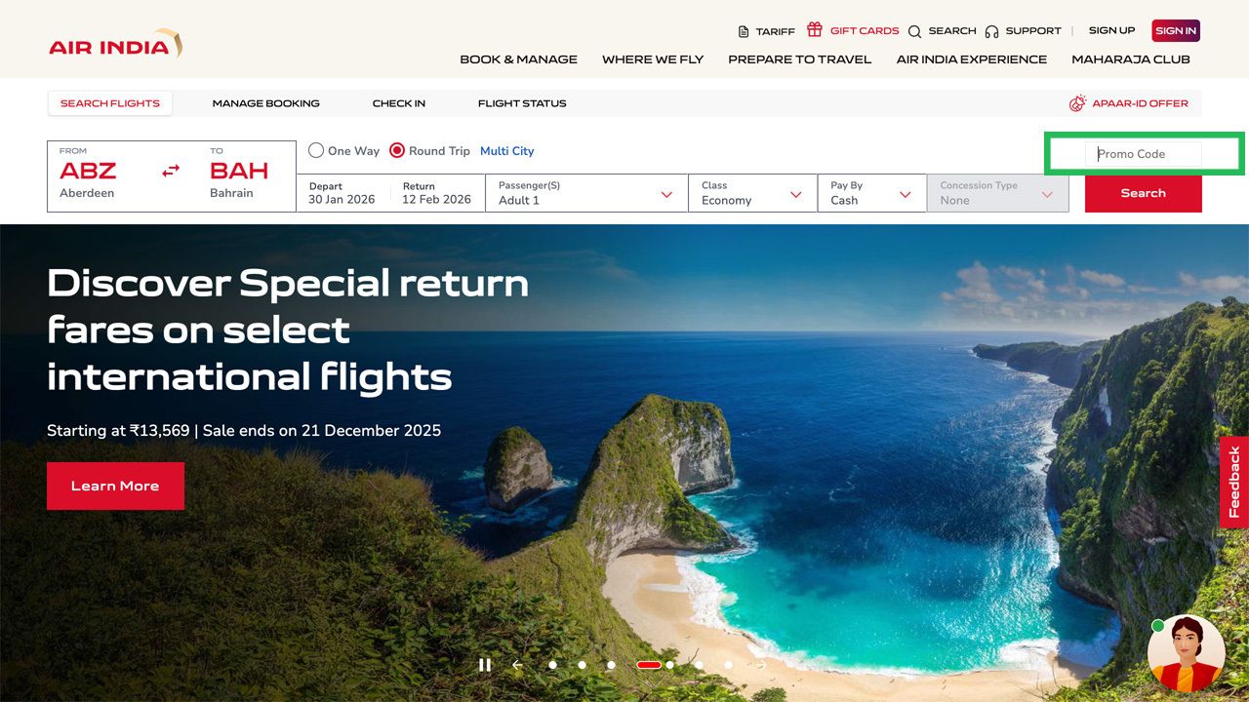Click the Air India logo
This screenshot has width=1249, height=702.
(x=115, y=44)
